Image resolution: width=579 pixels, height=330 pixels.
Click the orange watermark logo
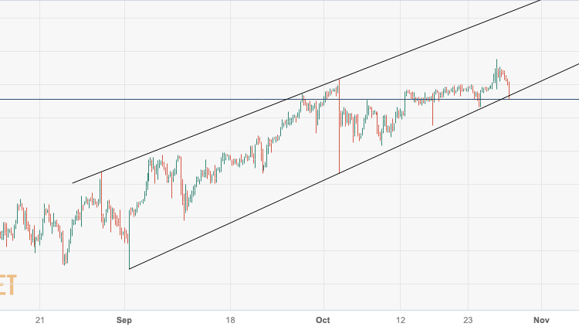tap(8, 287)
